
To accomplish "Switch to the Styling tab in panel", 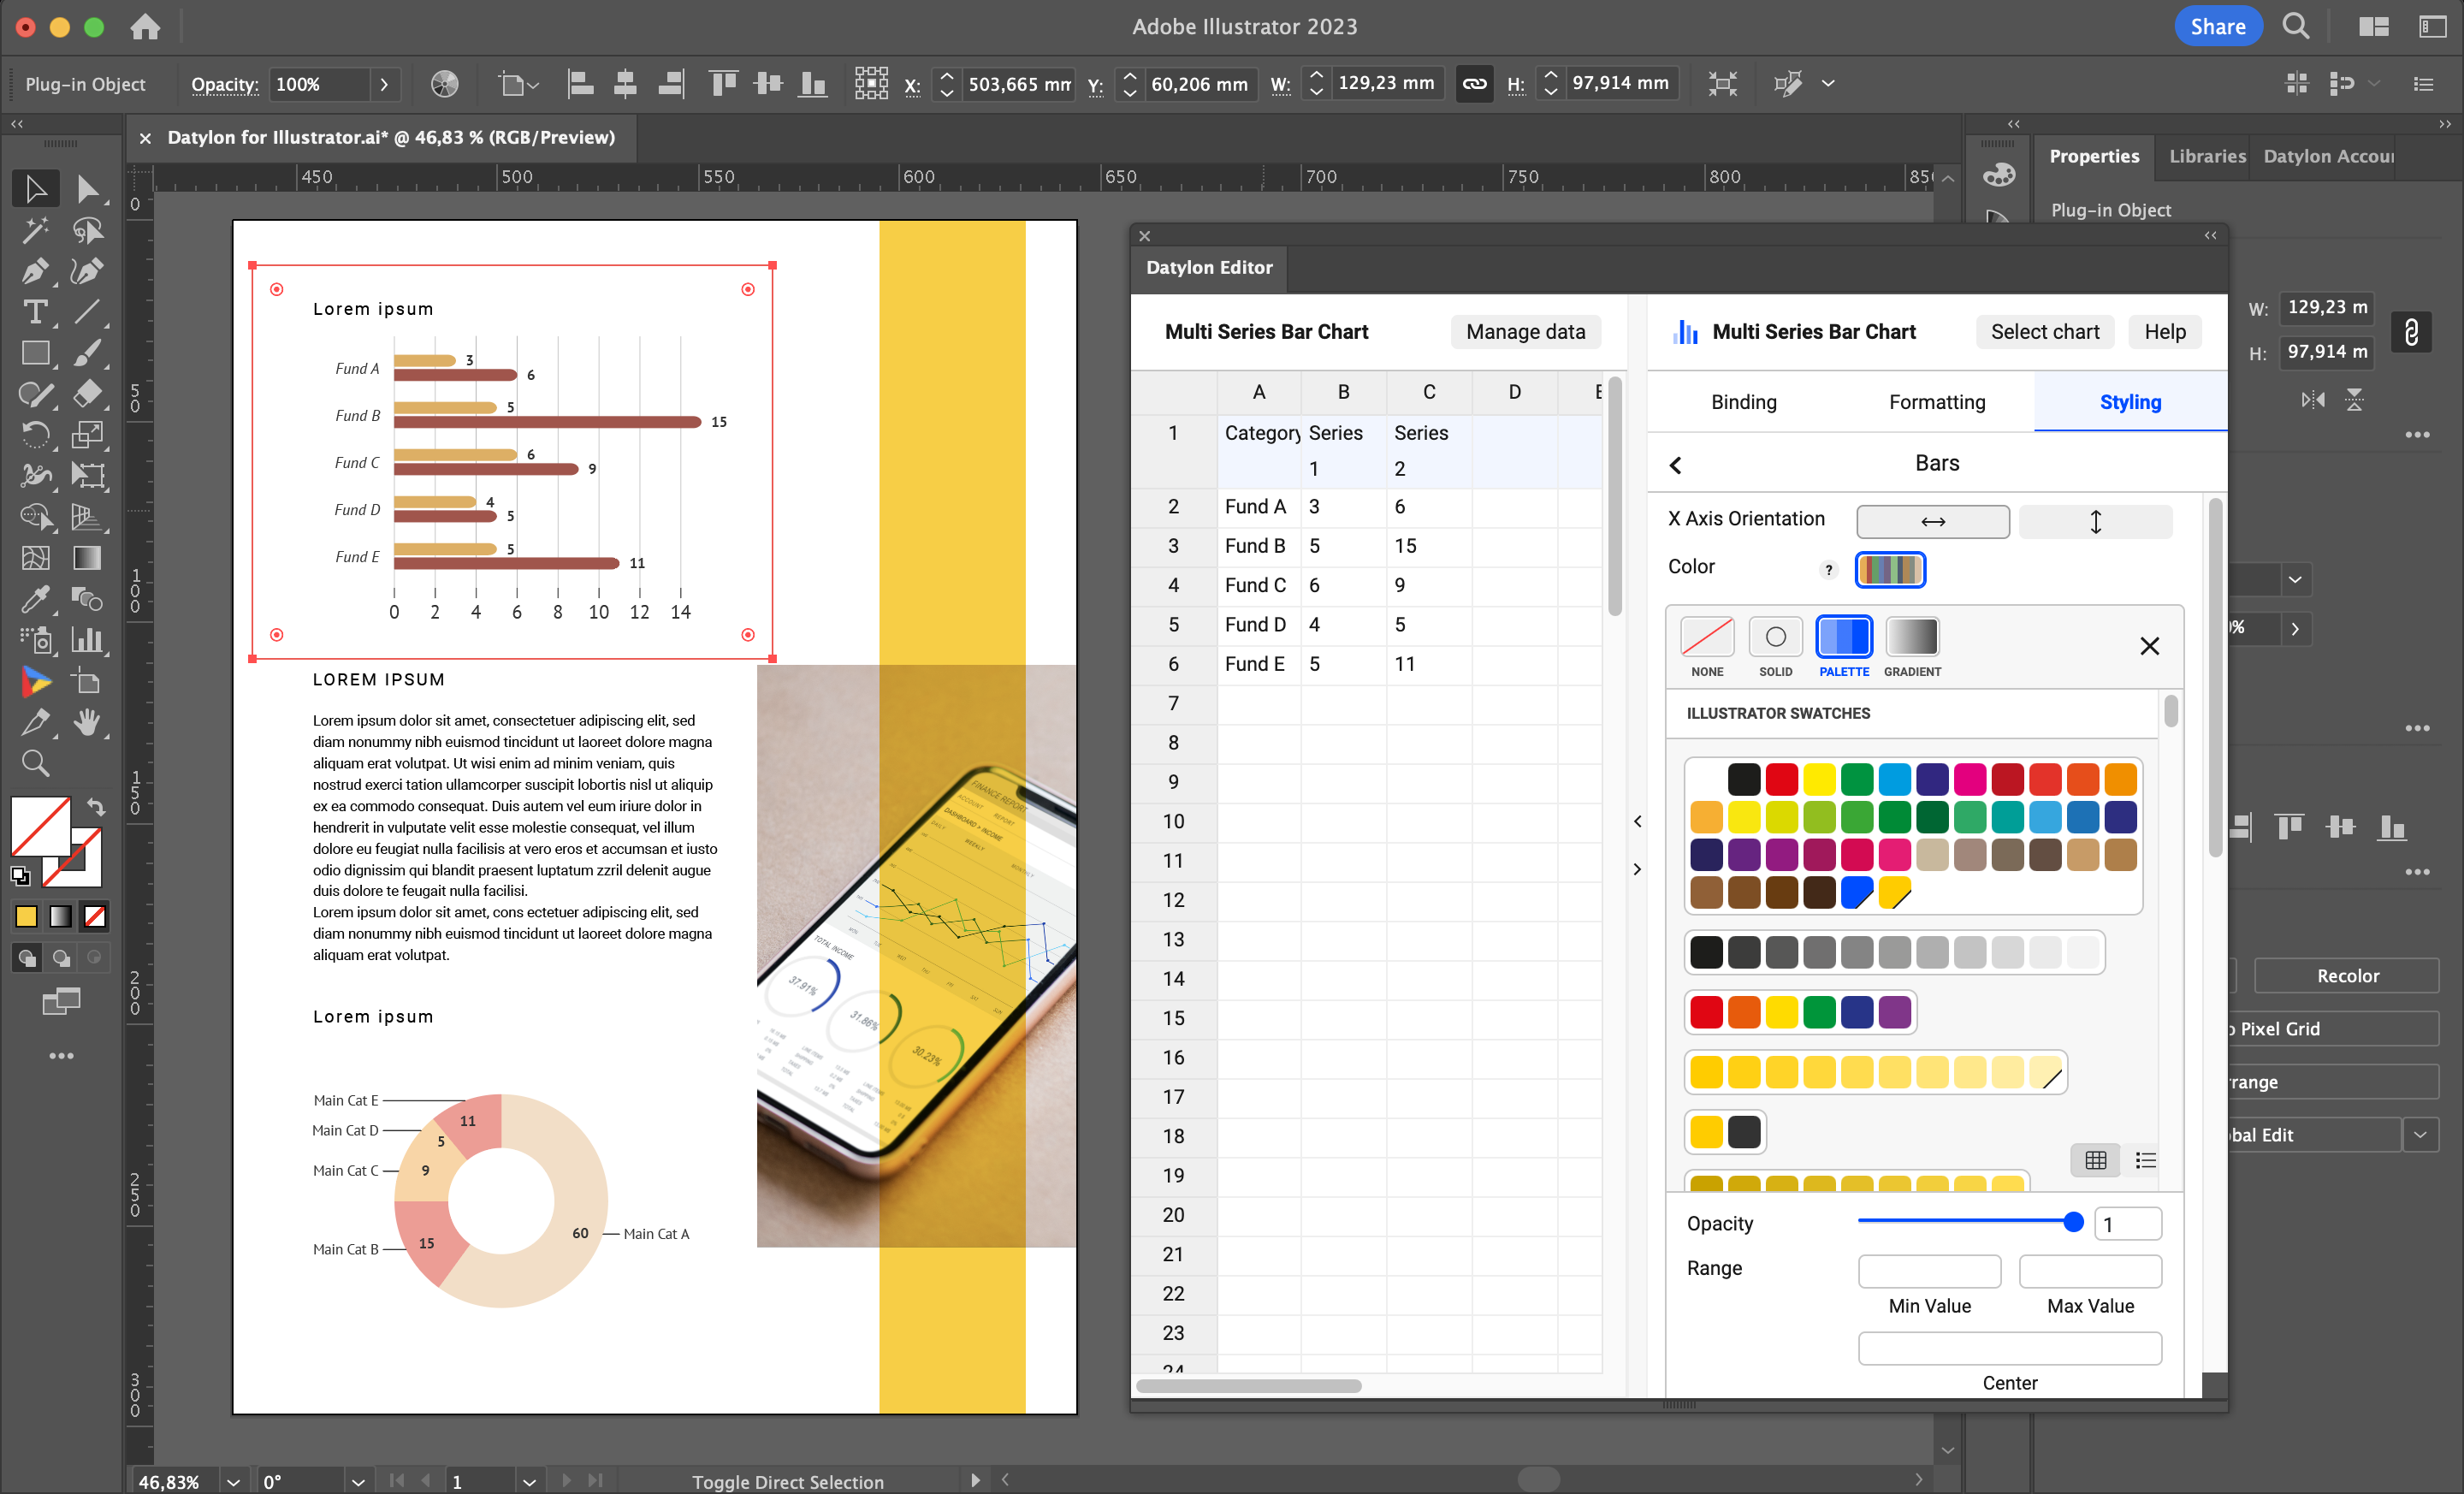I will [x=2131, y=401].
